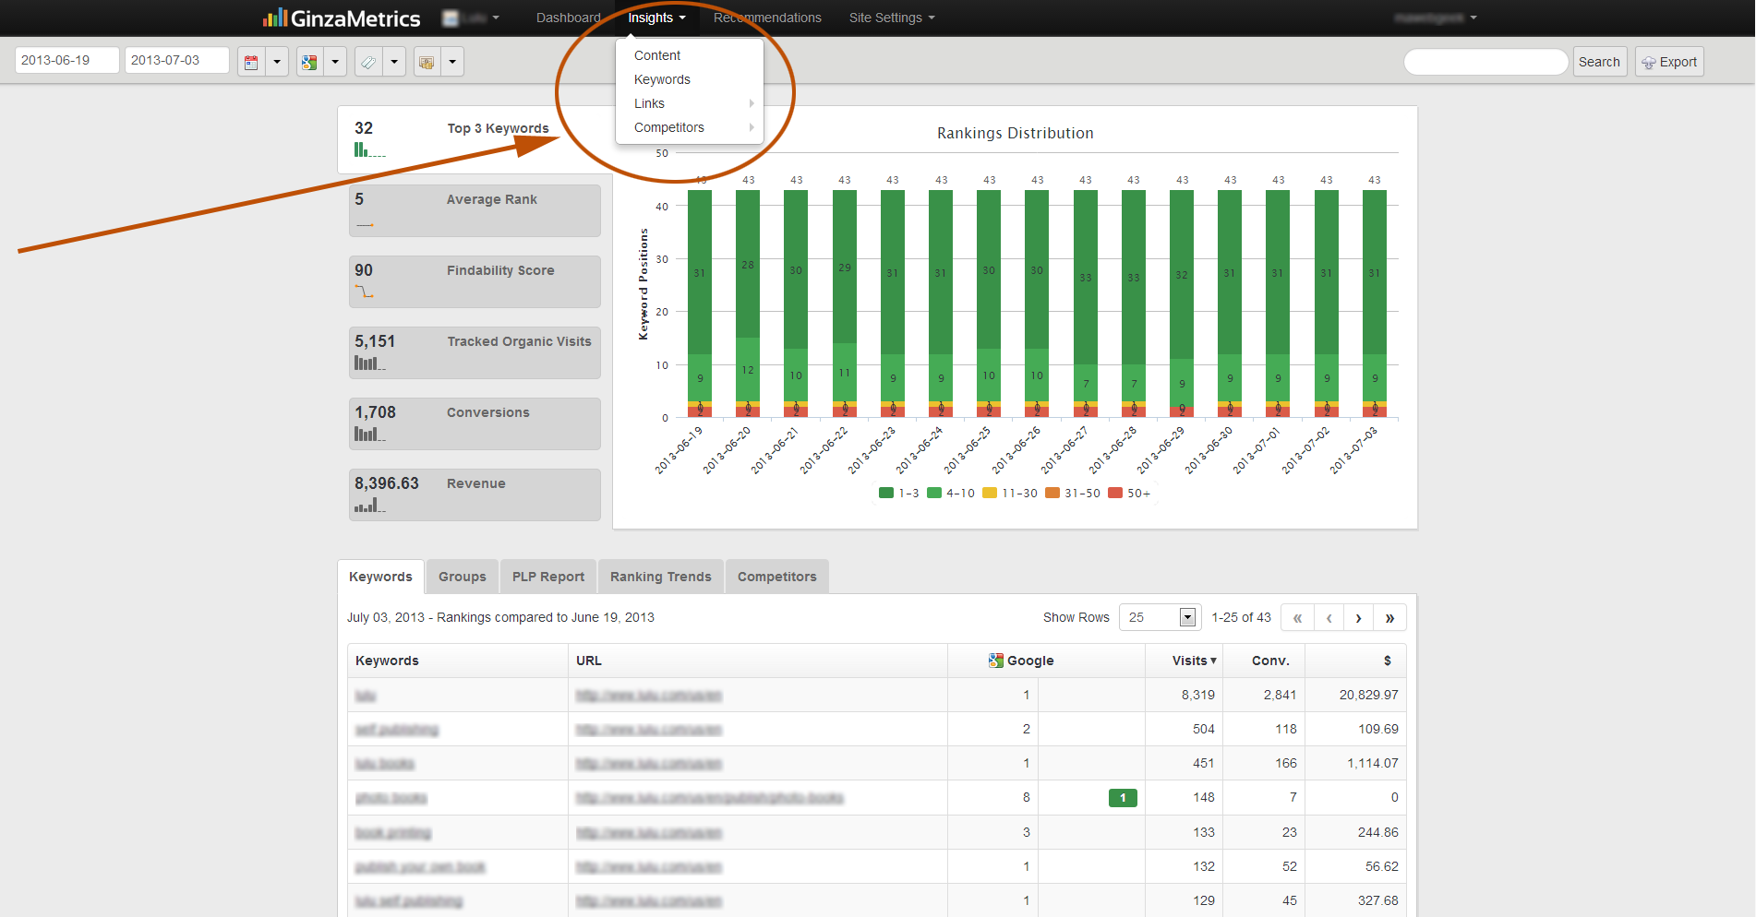Select the Average Rank metric card
This screenshot has height=917, width=1756.
coord(475,210)
